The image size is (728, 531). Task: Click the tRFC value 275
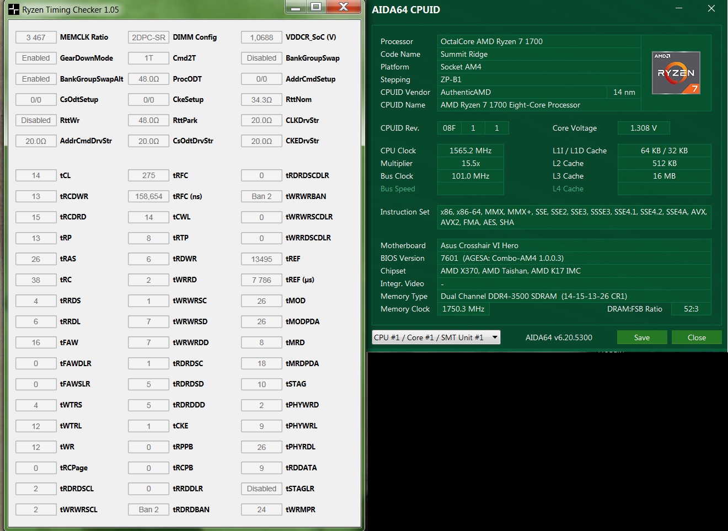[148, 175]
